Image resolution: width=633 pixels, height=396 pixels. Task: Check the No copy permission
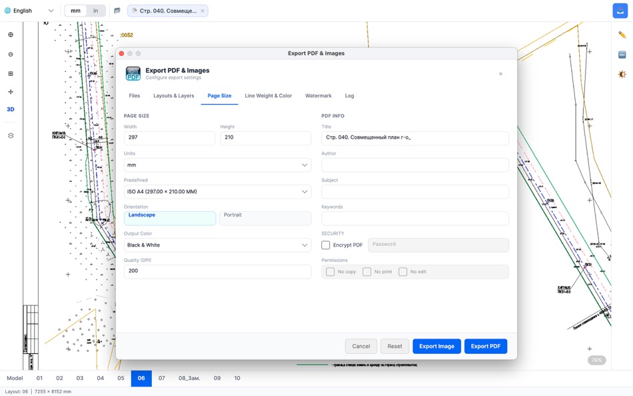click(x=330, y=271)
